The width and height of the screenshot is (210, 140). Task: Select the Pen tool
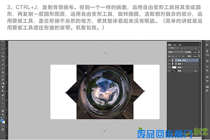(x=3, y=95)
